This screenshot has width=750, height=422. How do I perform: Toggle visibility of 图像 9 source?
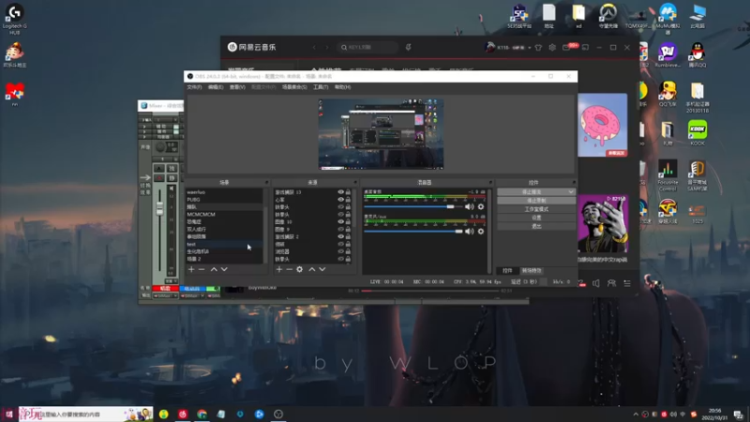click(340, 229)
